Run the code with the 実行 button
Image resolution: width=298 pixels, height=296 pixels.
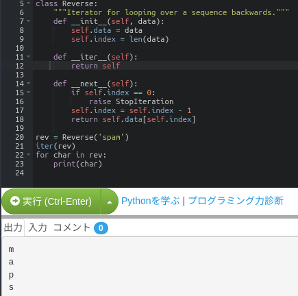pyautogui.click(x=51, y=201)
